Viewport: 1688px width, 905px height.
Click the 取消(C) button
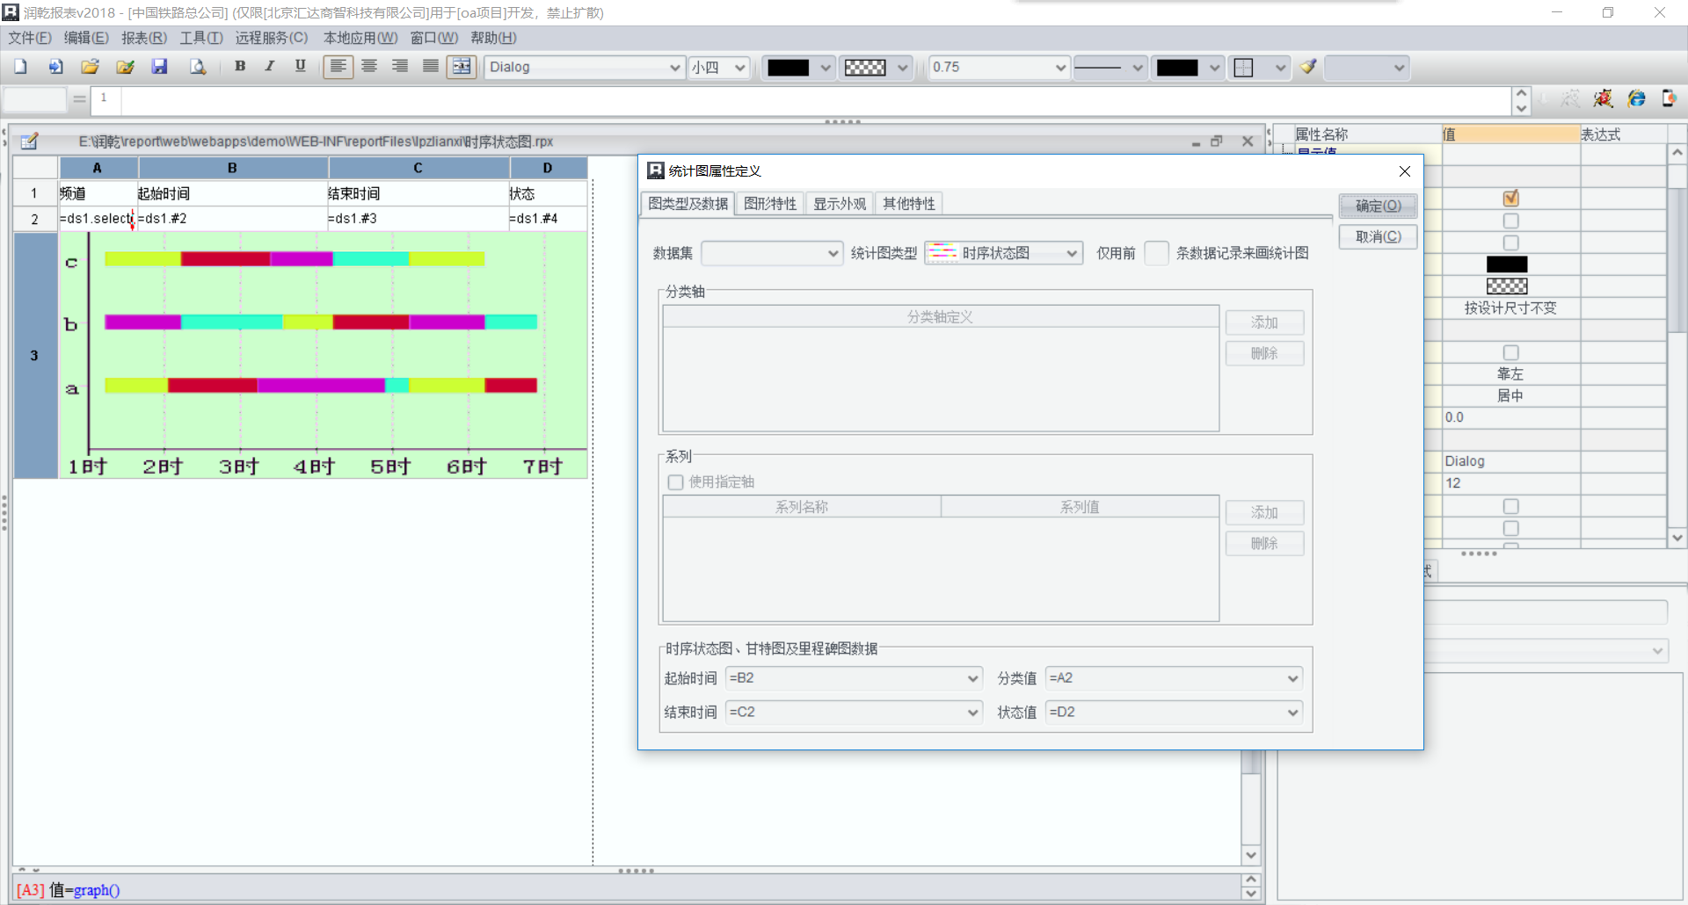1378,237
